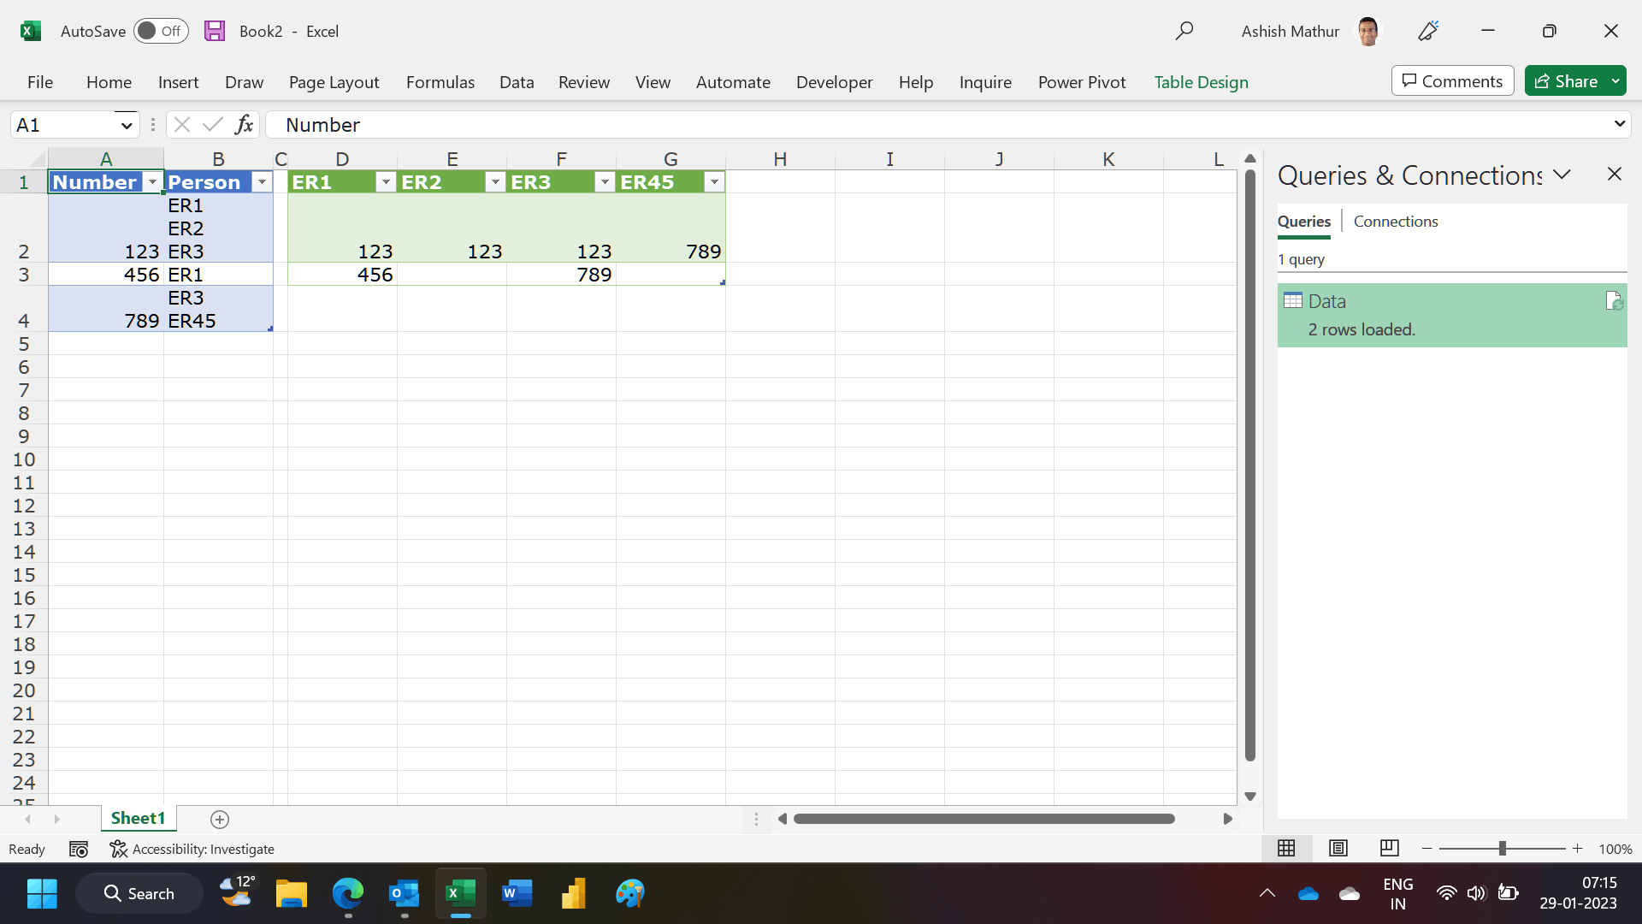Switch to the Insert tab
Image resolution: width=1642 pixels, height=924 pixels.
tap(178, 82)
